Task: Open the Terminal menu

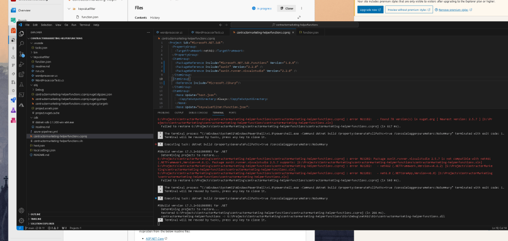Action: [84, 25]
